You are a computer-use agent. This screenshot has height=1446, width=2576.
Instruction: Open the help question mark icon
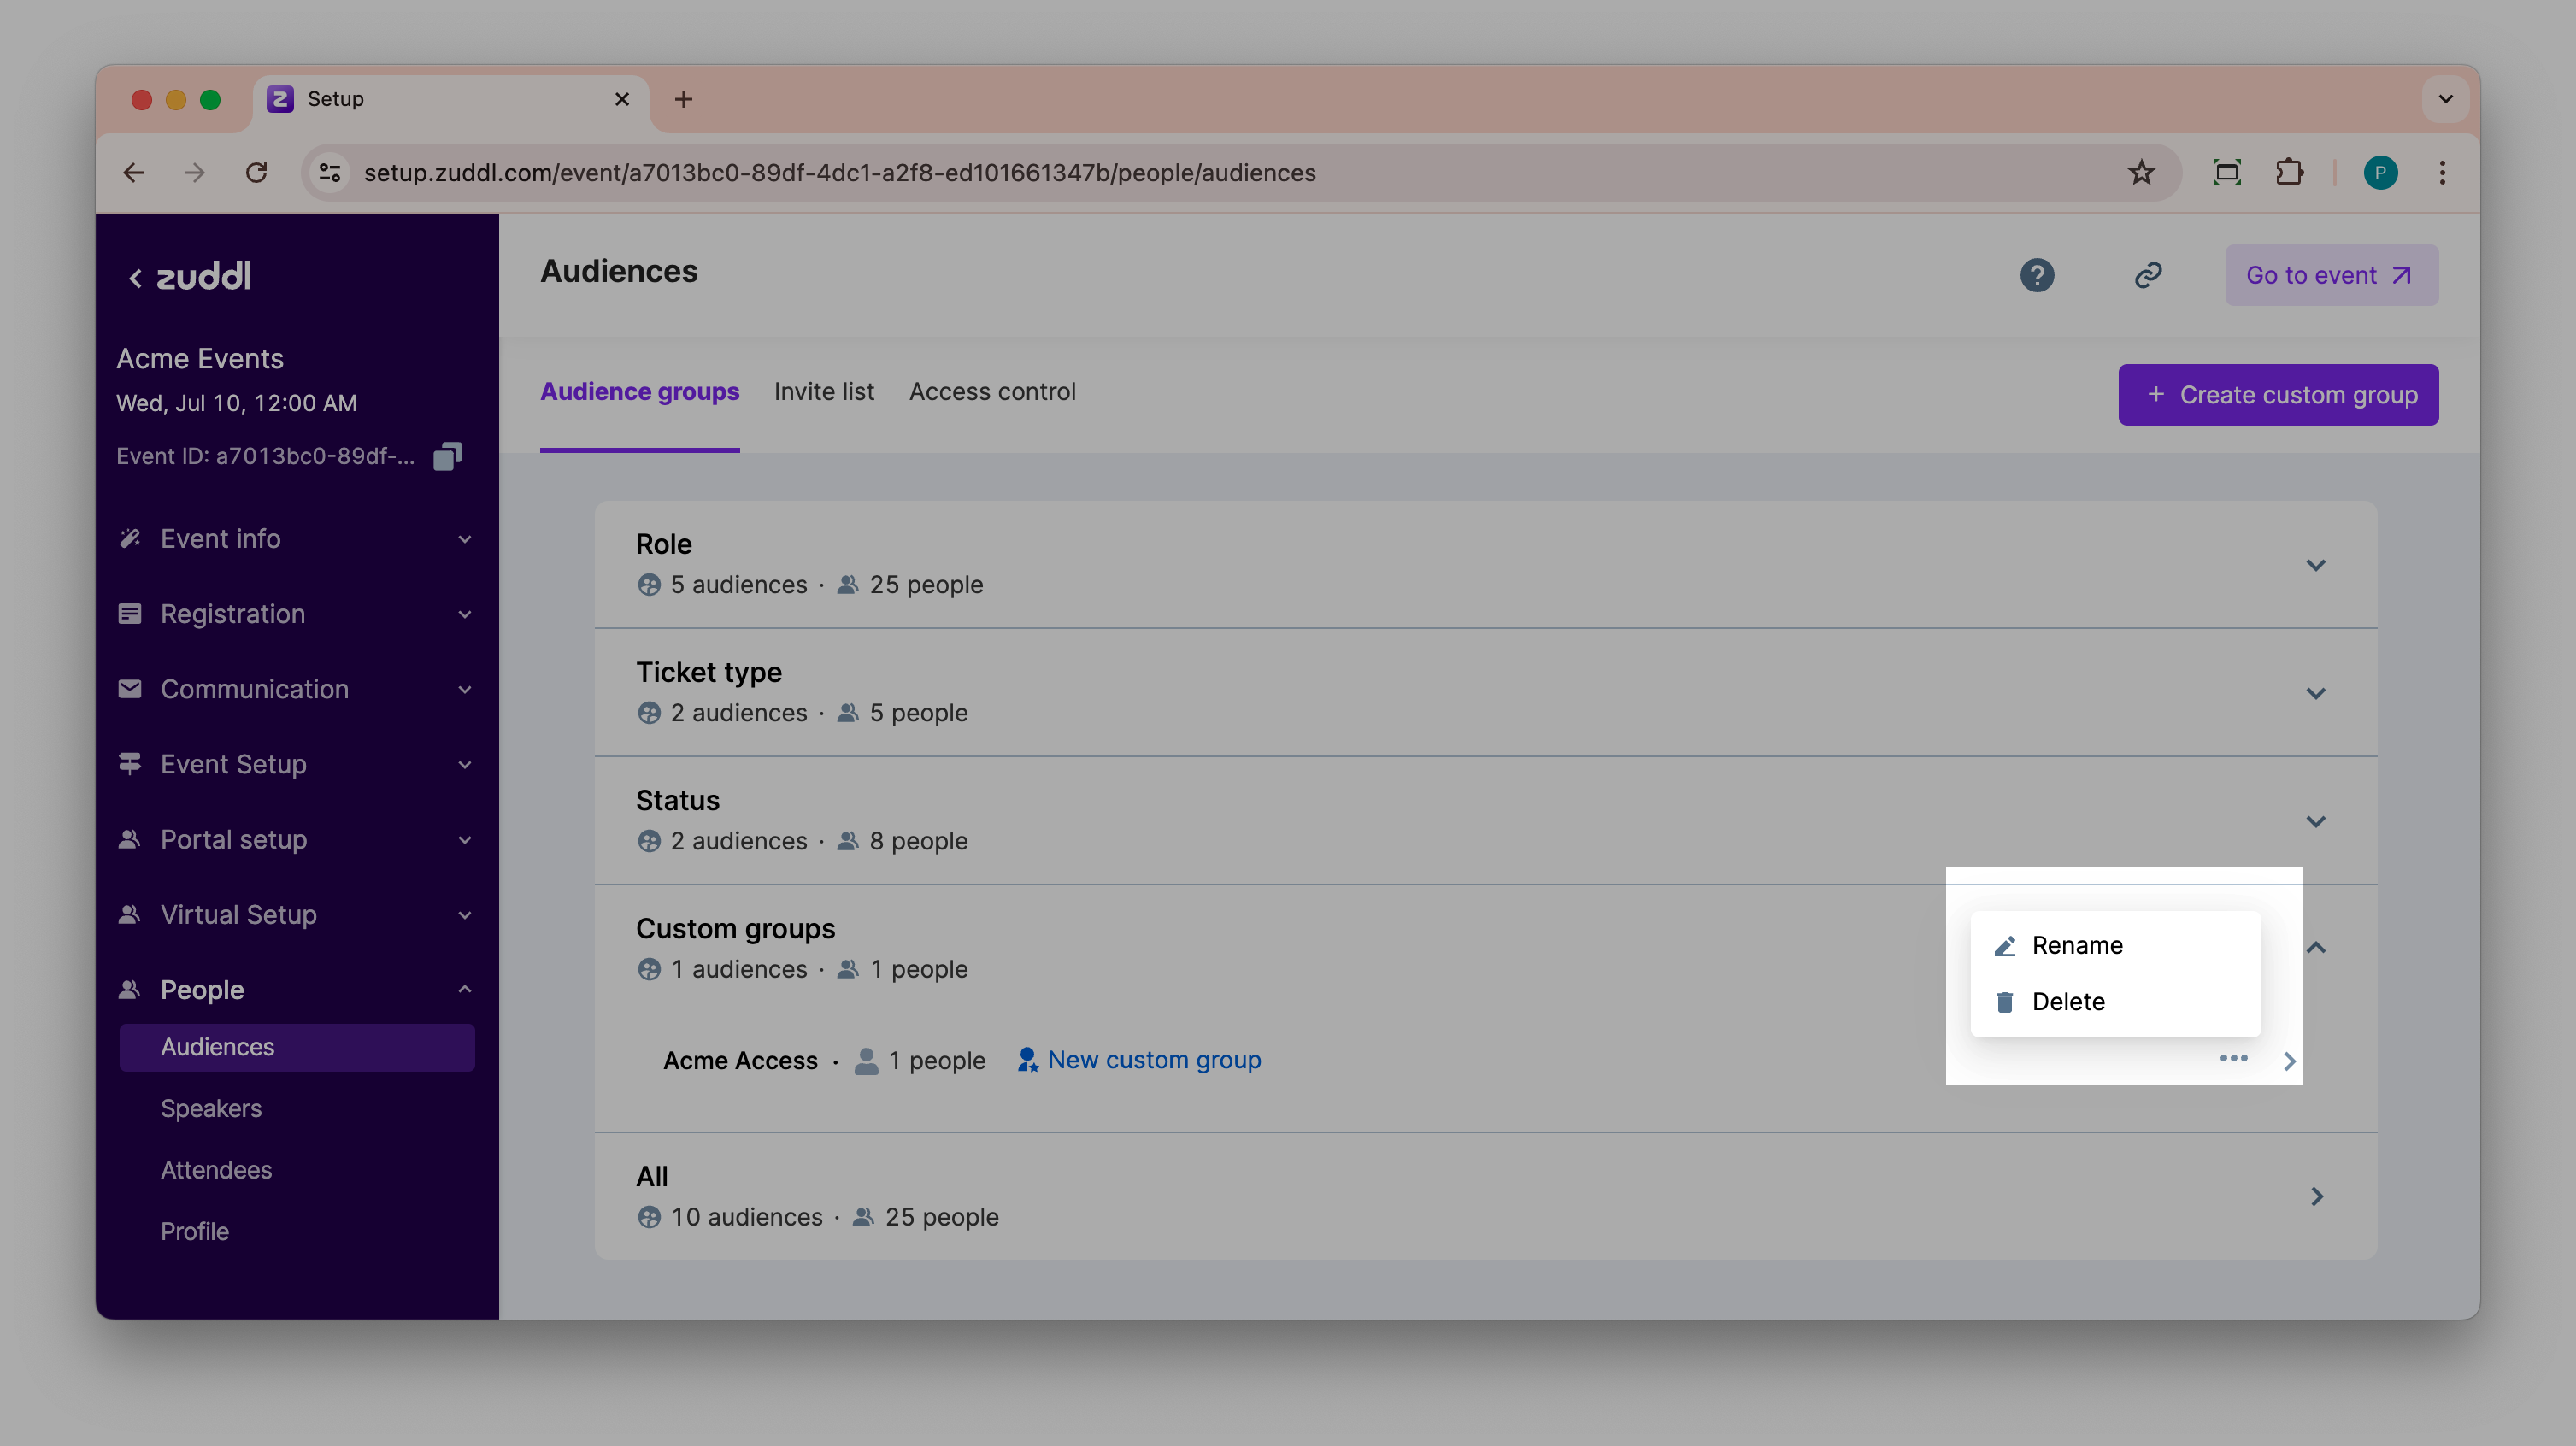tap(2036, 275)
